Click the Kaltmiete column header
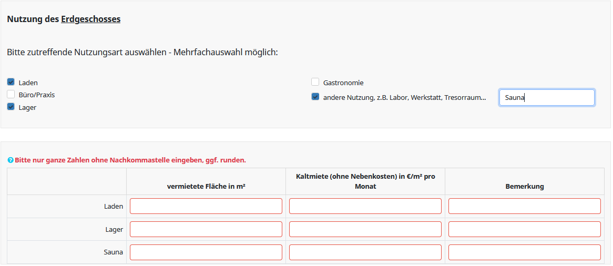This screenshot has width=613, height=266. click(x=365, y=181)
